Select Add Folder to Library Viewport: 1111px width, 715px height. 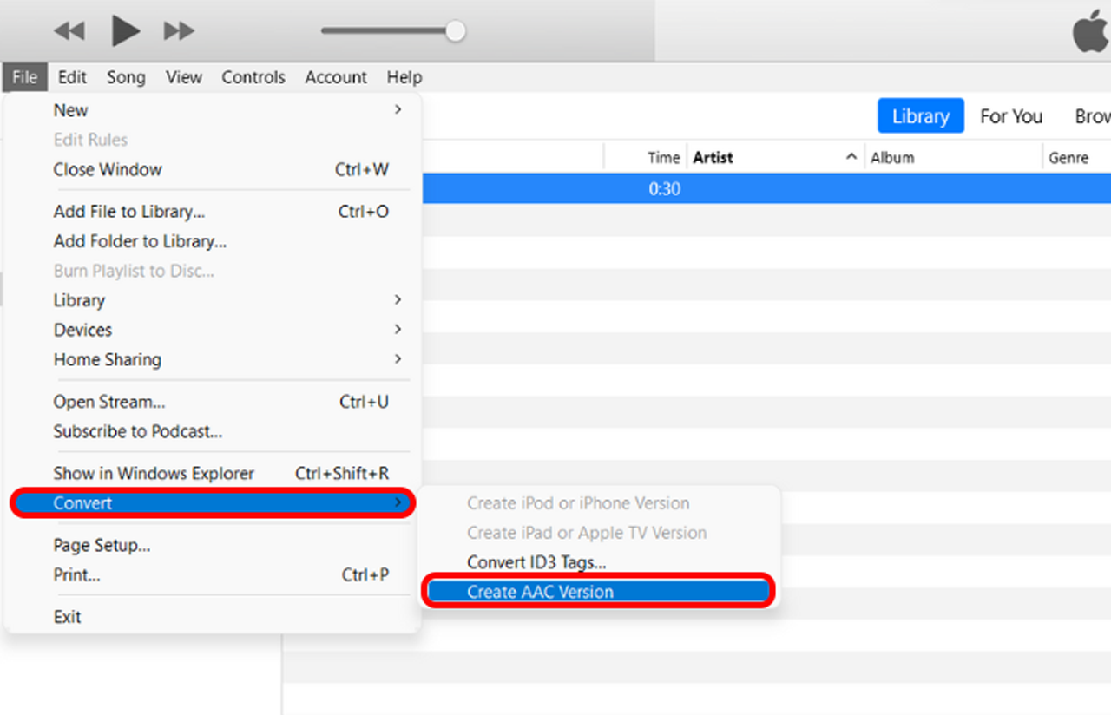[213, 241]
